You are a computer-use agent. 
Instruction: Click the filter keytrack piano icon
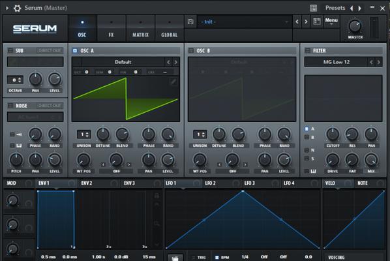coord(314,171)
